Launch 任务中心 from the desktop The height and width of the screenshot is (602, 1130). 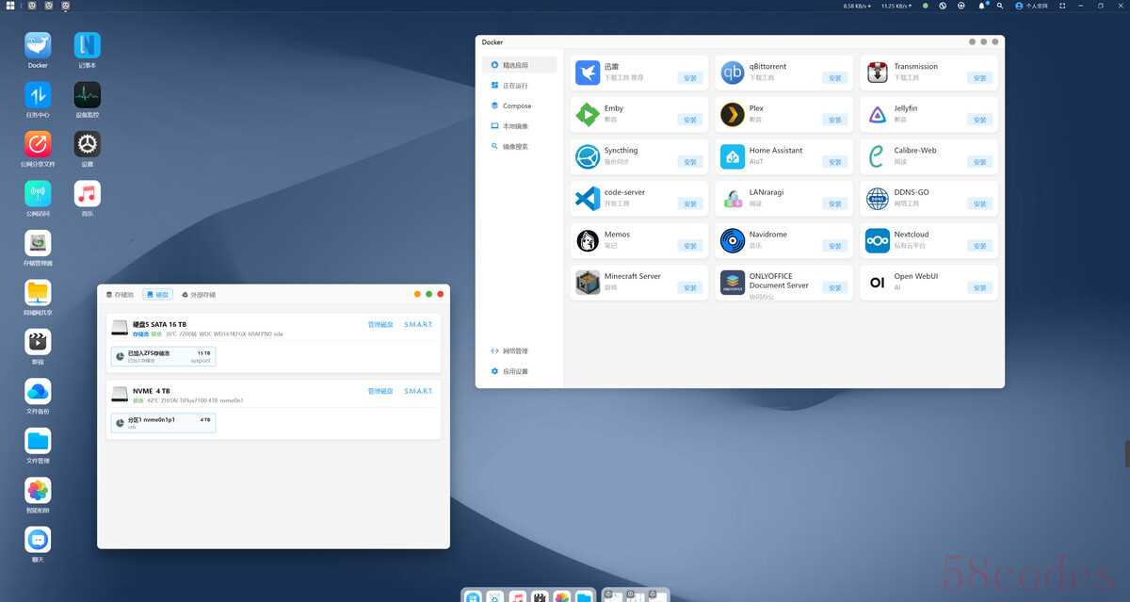[x=38, y=94]
